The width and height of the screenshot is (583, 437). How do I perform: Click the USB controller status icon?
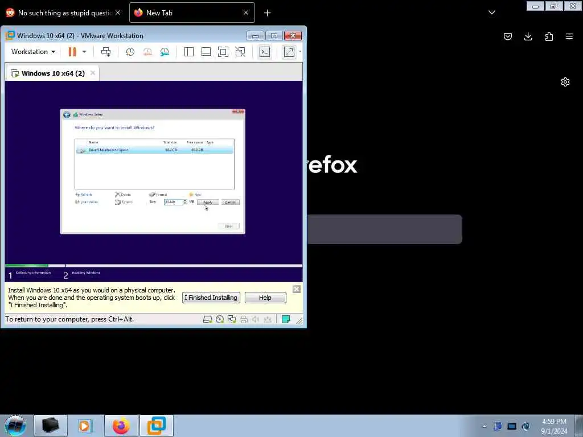268,320
